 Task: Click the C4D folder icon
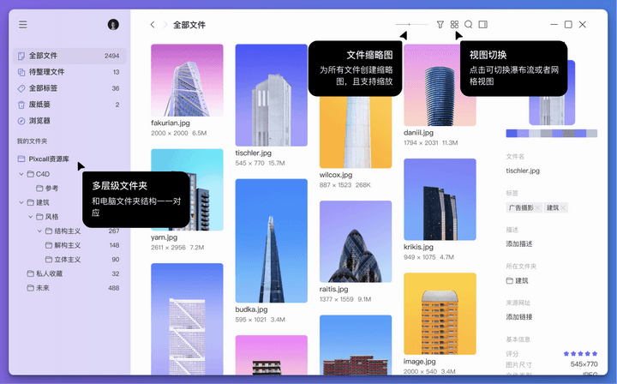(x=30, y=174)
